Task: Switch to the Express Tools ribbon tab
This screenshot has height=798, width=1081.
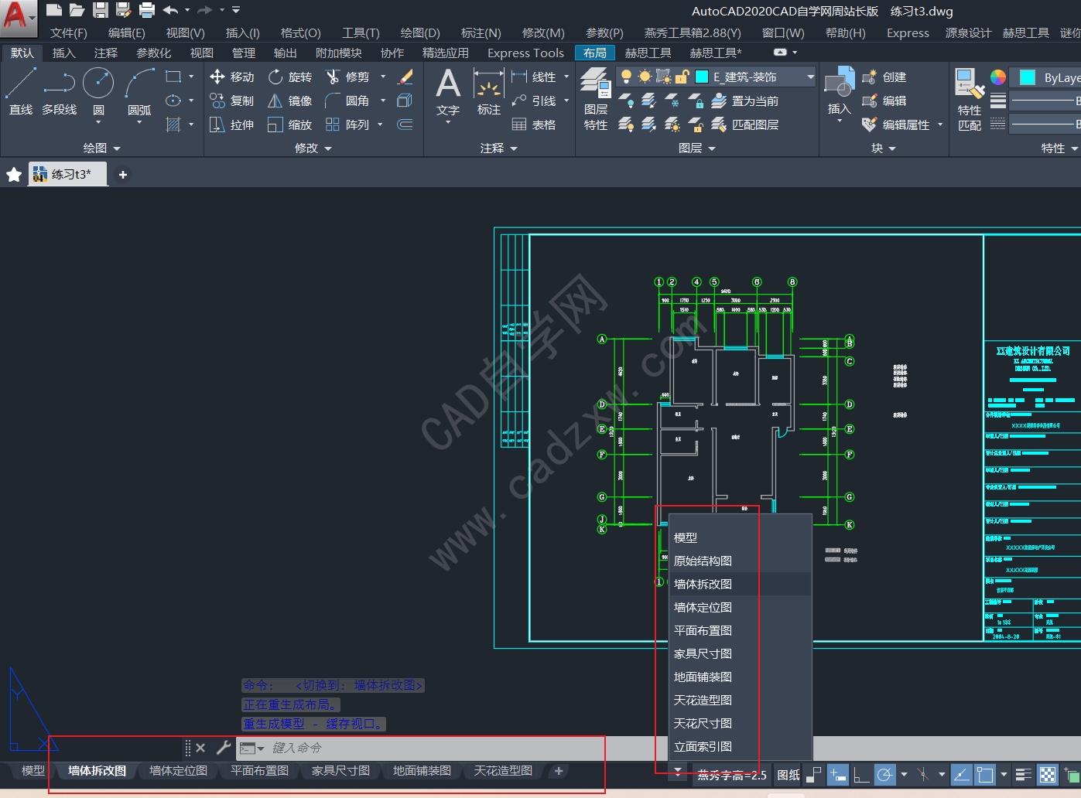Action: coord(525,53)
